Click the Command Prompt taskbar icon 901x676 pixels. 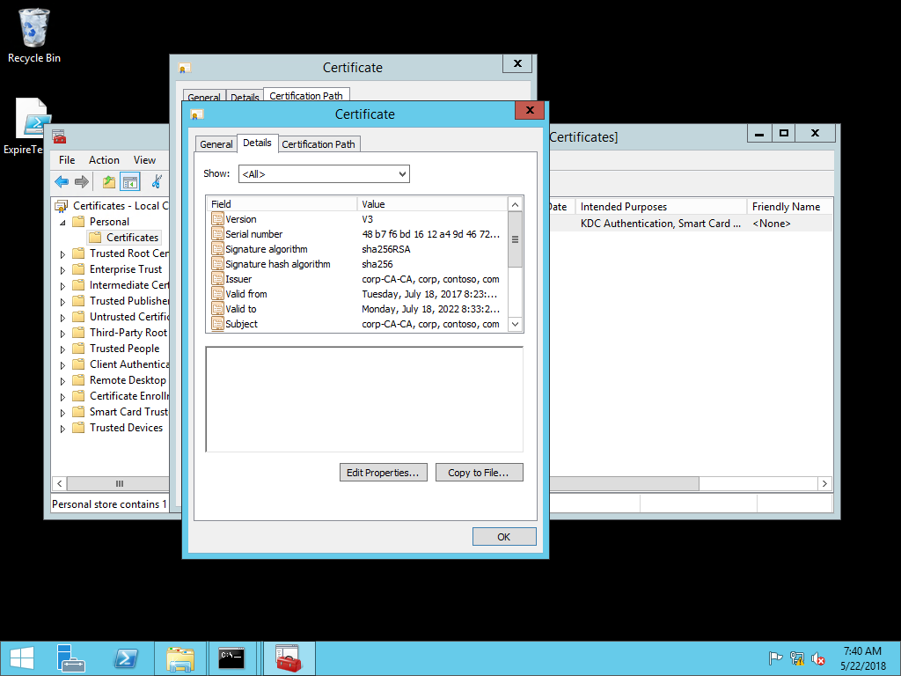point(231,658)
